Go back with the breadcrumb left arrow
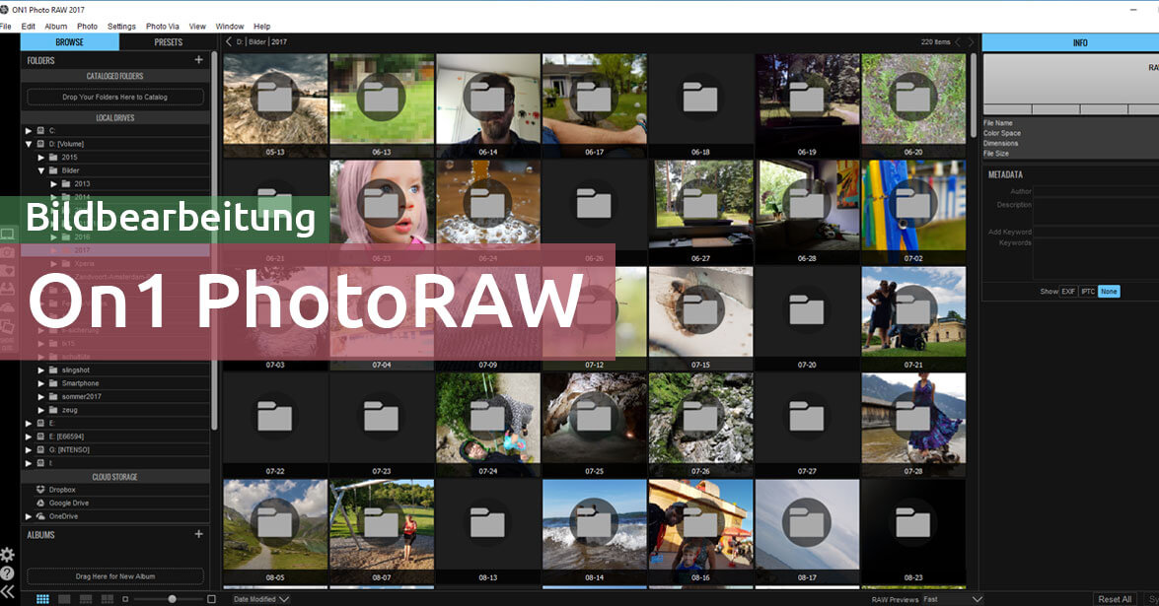 pos(229,42)
